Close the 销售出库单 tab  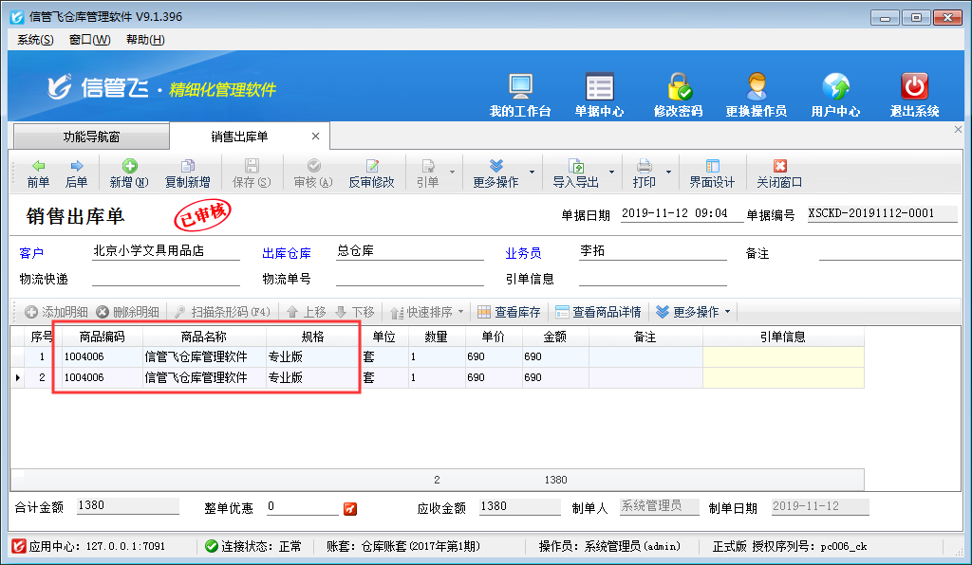tap(315, 137)
